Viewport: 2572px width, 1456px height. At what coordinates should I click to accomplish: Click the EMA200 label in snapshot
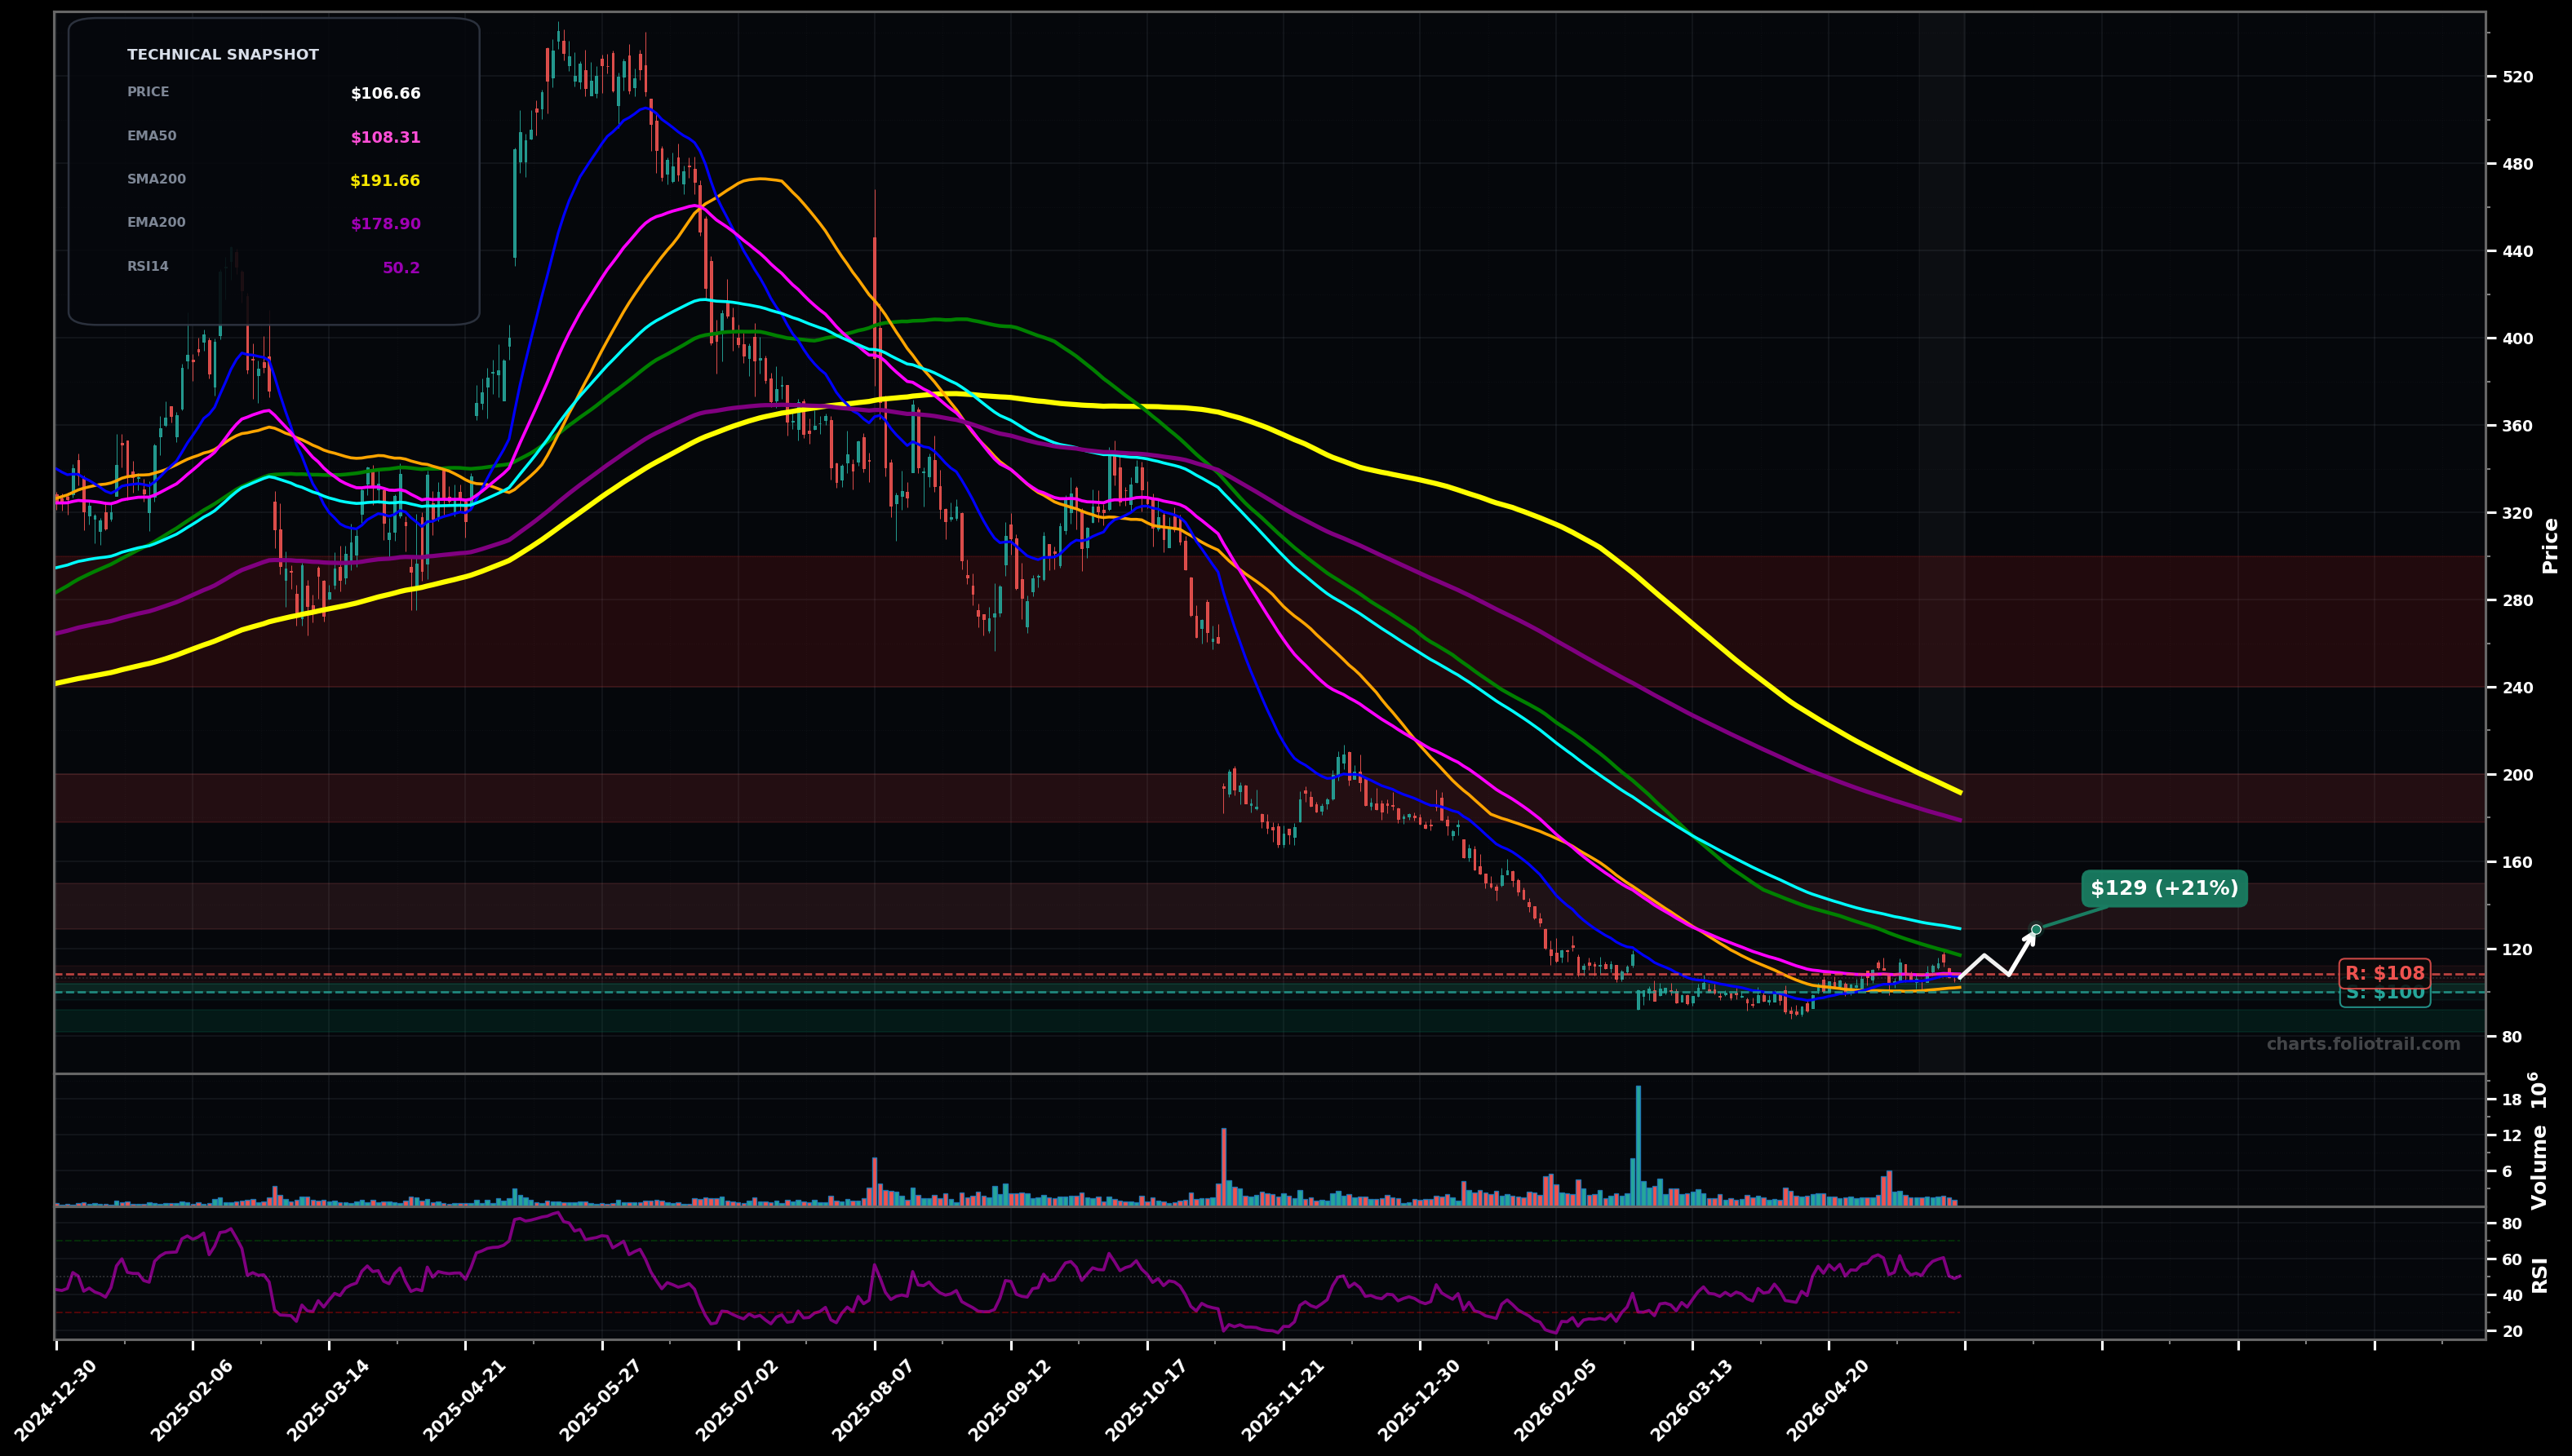(x=156, y=222)
